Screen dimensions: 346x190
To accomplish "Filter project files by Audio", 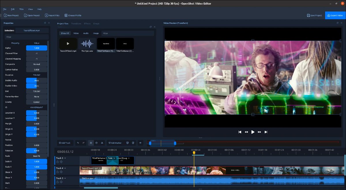I will (86, 33).
